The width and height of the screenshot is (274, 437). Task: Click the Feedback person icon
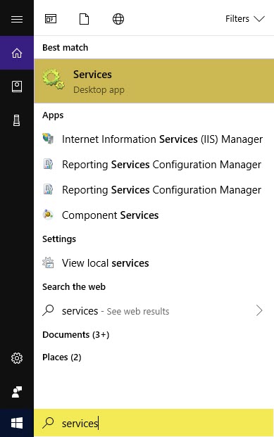[x=17, y=392]
